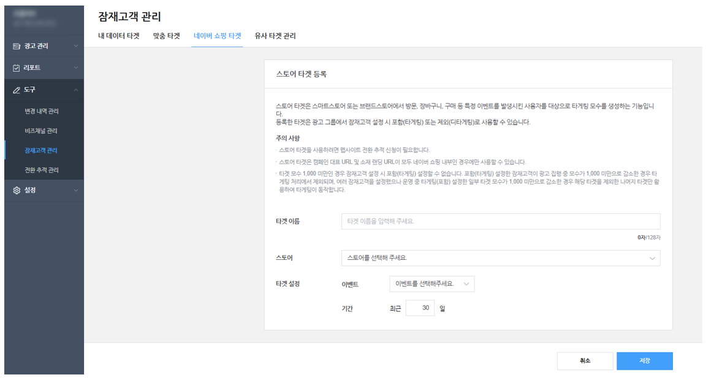Click the 광고 관리 sidebar icon
The width and height of the screenshot is (706, 380).
click(17, 46)
